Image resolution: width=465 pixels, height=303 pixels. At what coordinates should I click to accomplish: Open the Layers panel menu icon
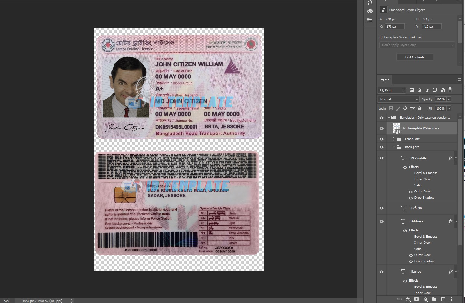click(459, 79)
